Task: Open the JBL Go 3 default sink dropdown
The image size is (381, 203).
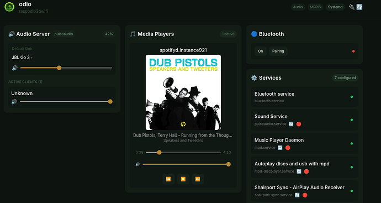Action: pyautogui.click(x=22, y=58)
